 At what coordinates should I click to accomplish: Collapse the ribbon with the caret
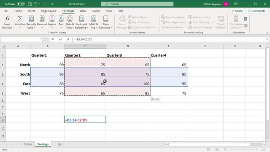tap(267, 33)
